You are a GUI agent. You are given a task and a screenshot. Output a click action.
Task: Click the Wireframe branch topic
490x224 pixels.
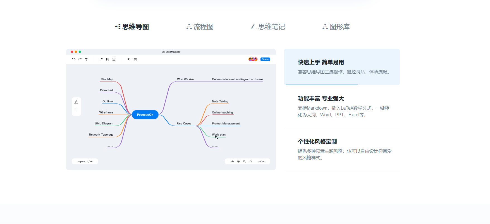[106, 112]
